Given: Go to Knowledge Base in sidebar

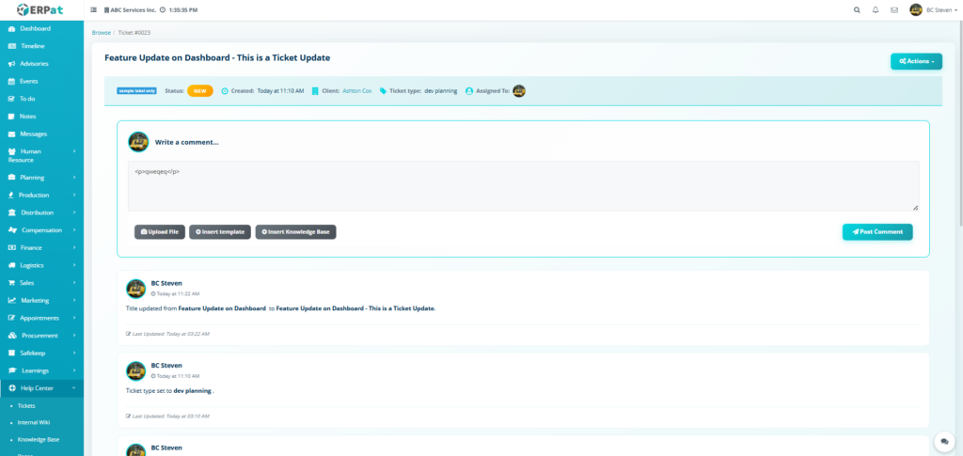Looking at the screenshot, I should point(38,439).
